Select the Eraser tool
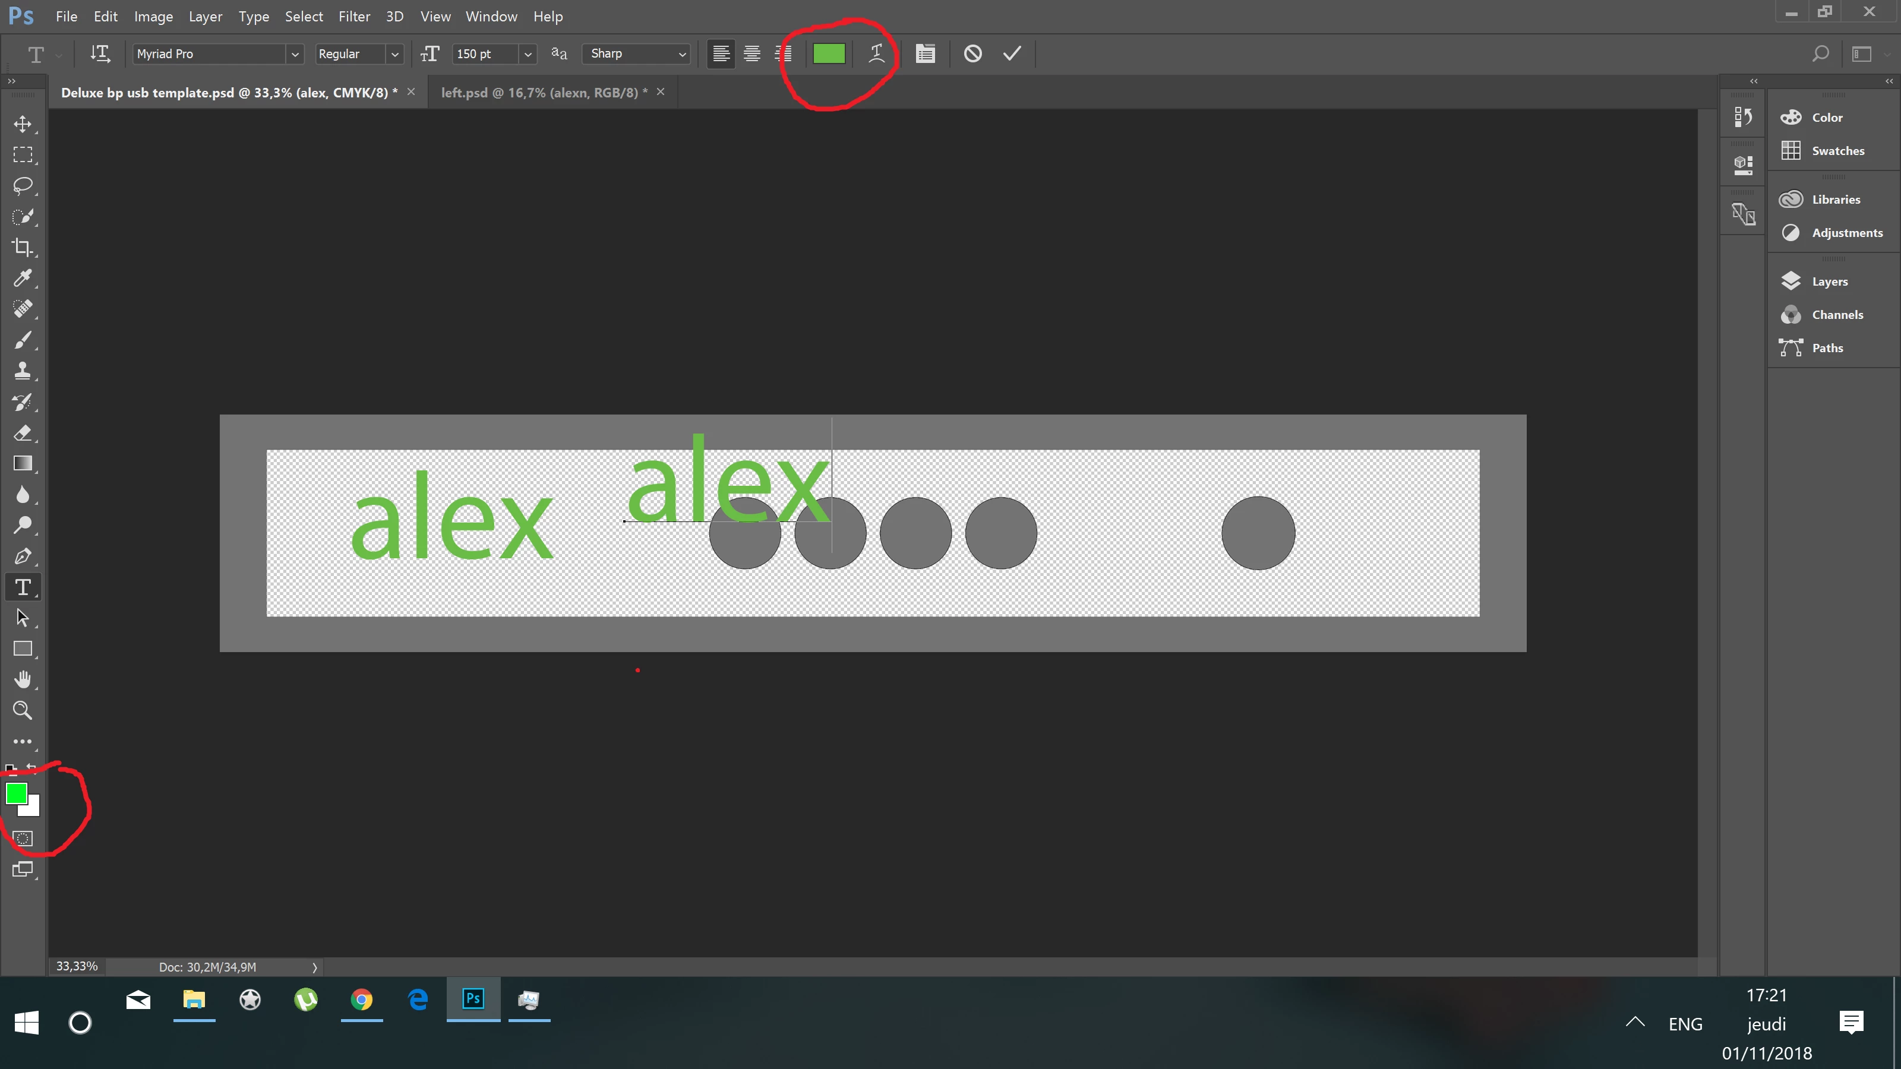 (22, 432)
